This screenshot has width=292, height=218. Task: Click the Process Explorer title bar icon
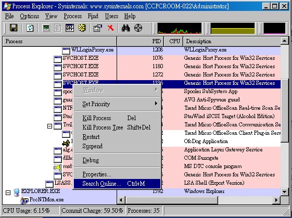coord(7,6)
